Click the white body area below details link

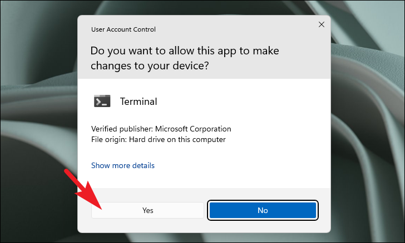coord(204,179)
